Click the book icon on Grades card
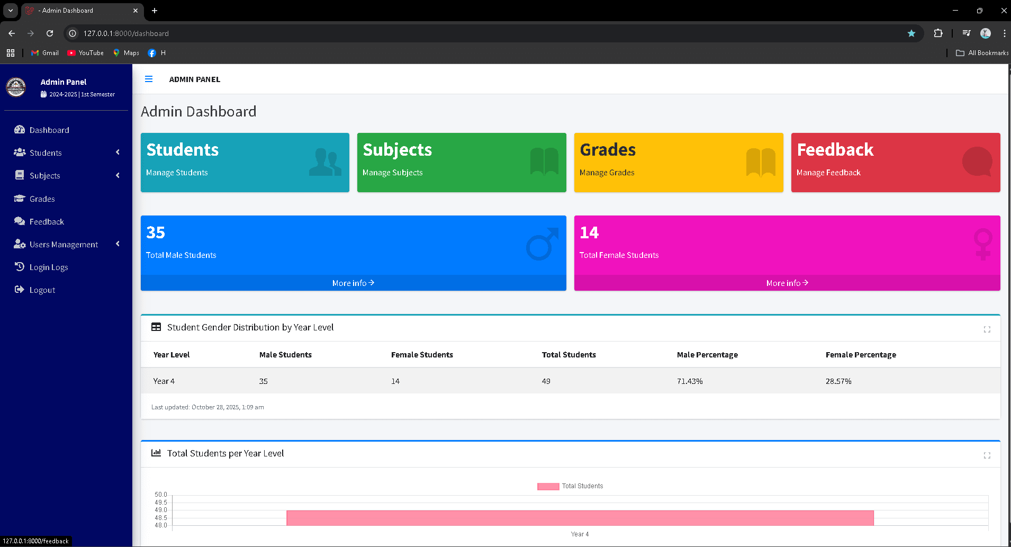This screenshot has height=547, width=1011. pos(761,162)
